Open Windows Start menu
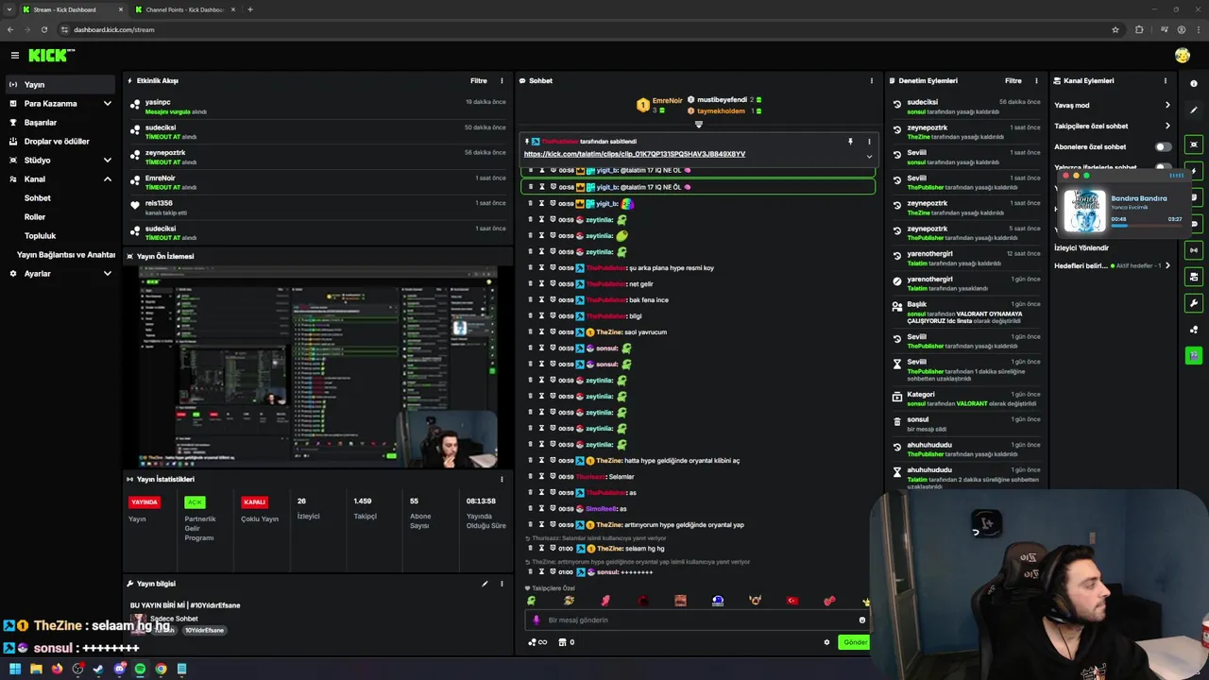Screen dimensions: 1209x680 (15, 669)
